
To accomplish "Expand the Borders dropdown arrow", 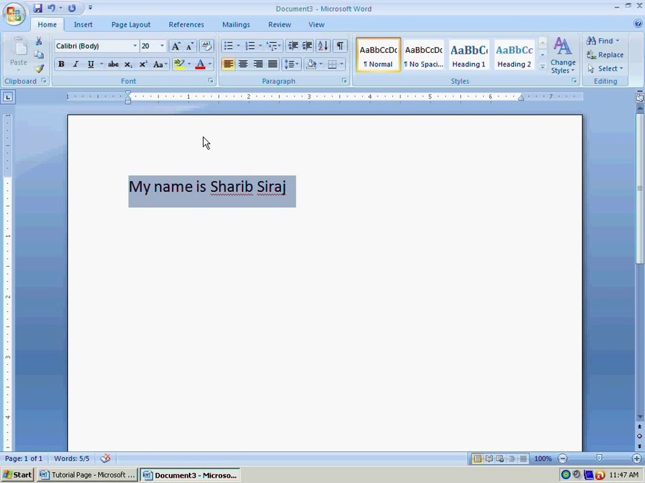I will click(342, 64).
